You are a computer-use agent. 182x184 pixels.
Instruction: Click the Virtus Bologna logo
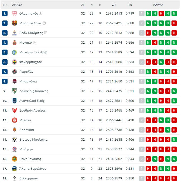click(15, 140)
